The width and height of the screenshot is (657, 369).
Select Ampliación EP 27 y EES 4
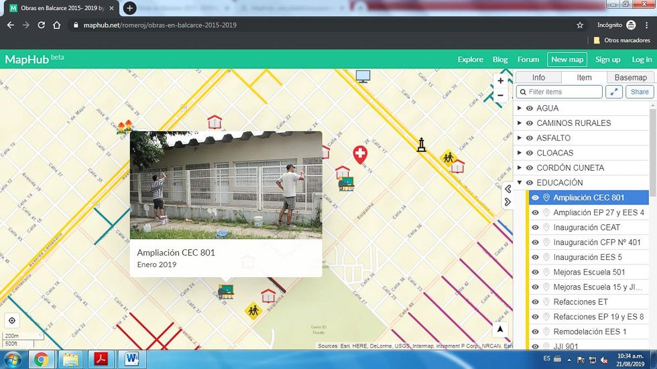598,212
